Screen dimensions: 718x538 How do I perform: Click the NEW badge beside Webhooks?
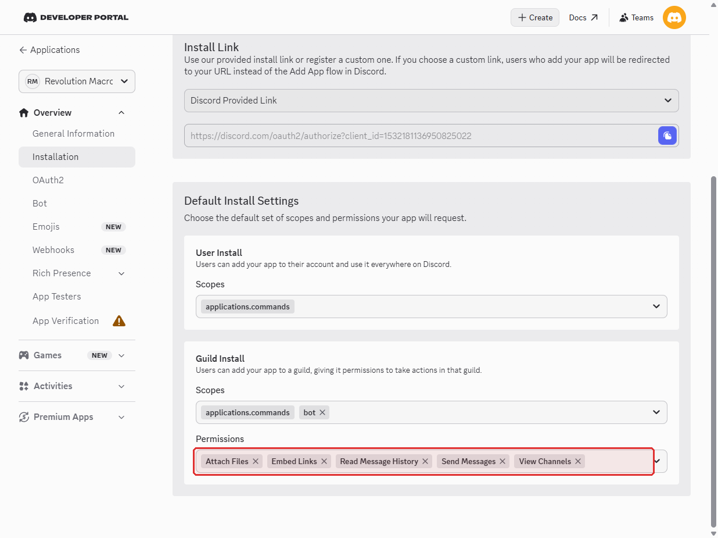coord(113,250)
